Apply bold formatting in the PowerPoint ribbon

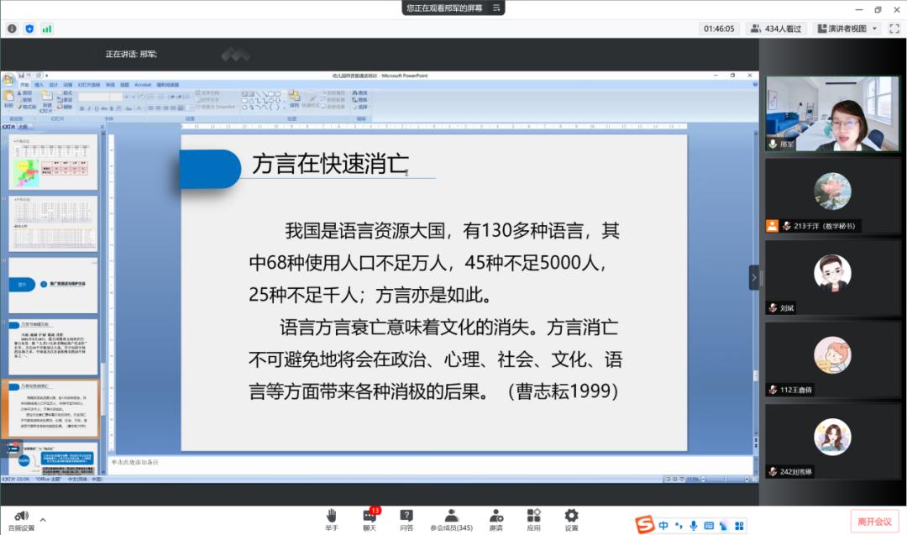82,108
